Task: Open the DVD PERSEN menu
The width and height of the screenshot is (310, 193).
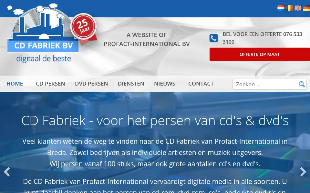Action: coord(91,84)
